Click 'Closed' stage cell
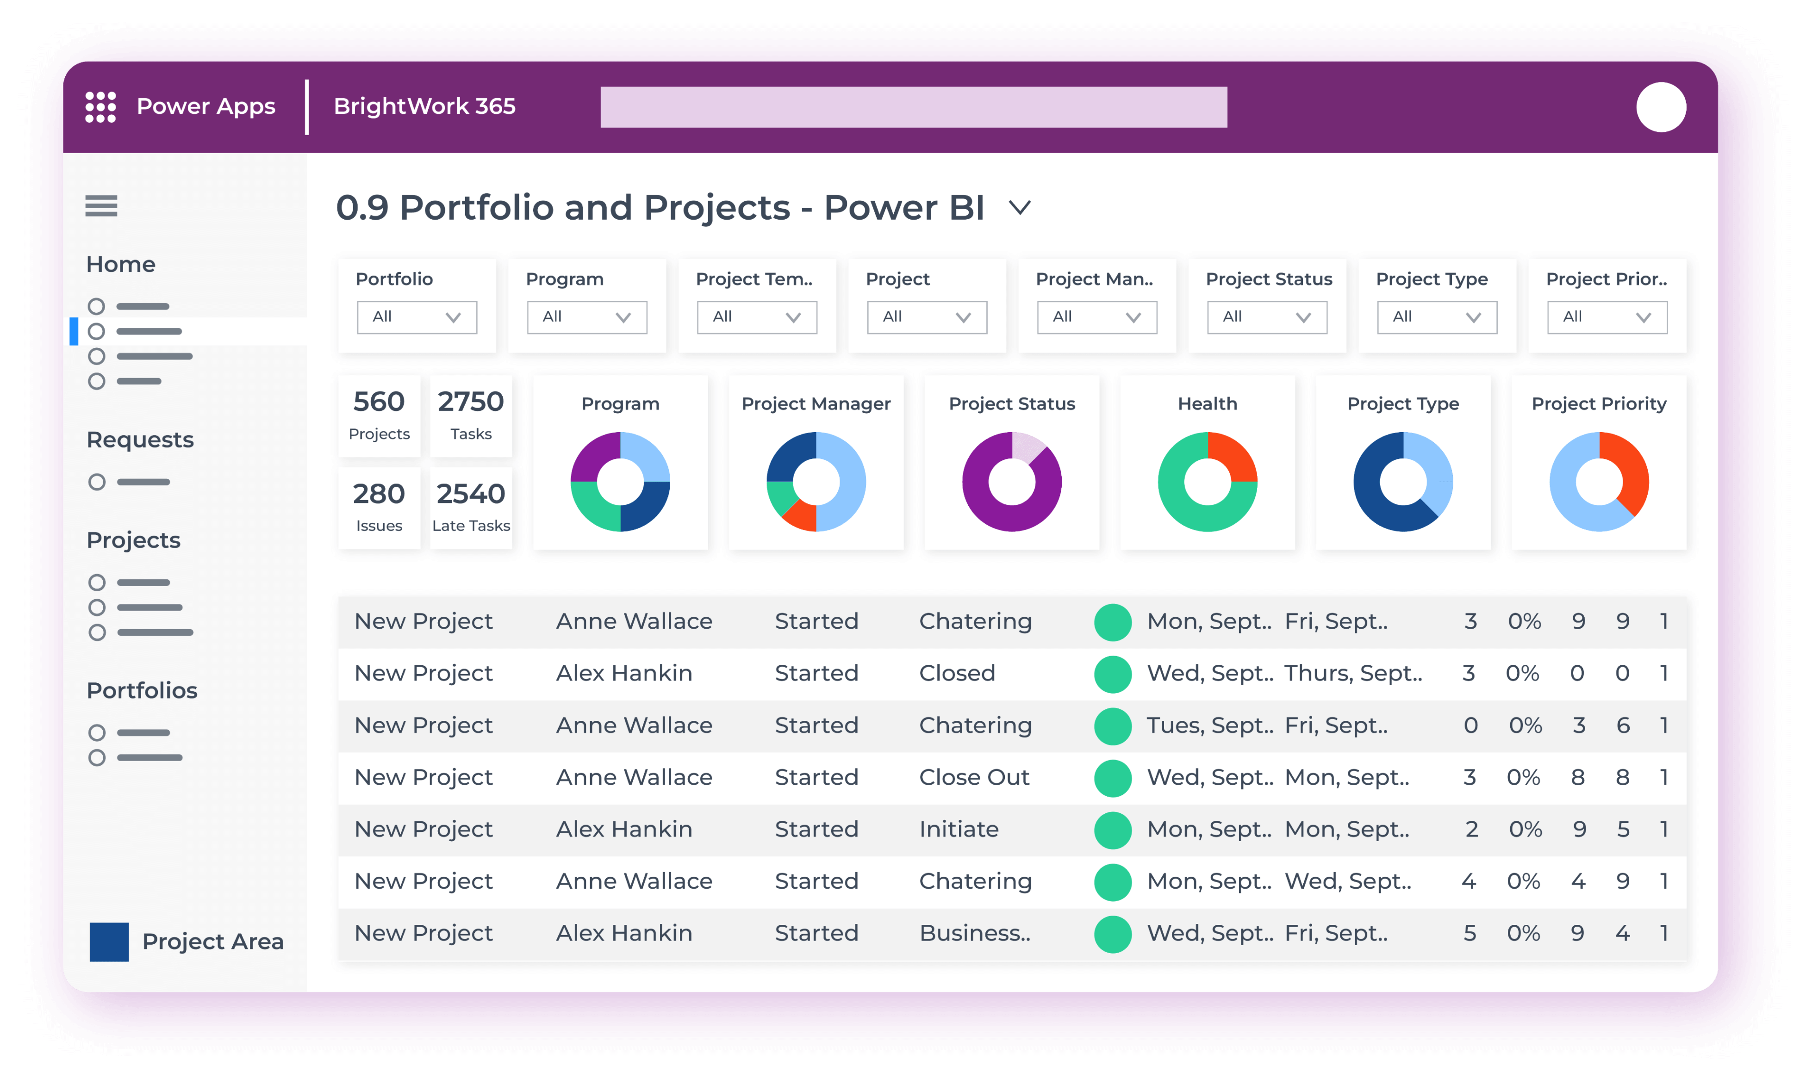Screen dimensions: 1806x1078 coord(957,673)
